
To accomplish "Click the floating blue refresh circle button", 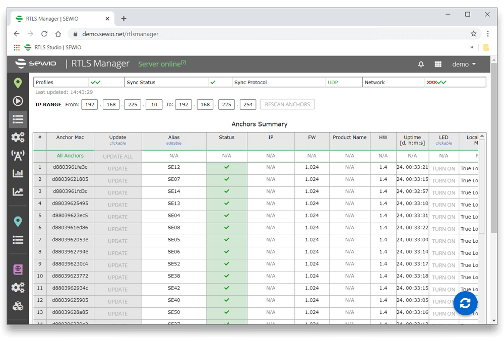I will click(465, 303).
